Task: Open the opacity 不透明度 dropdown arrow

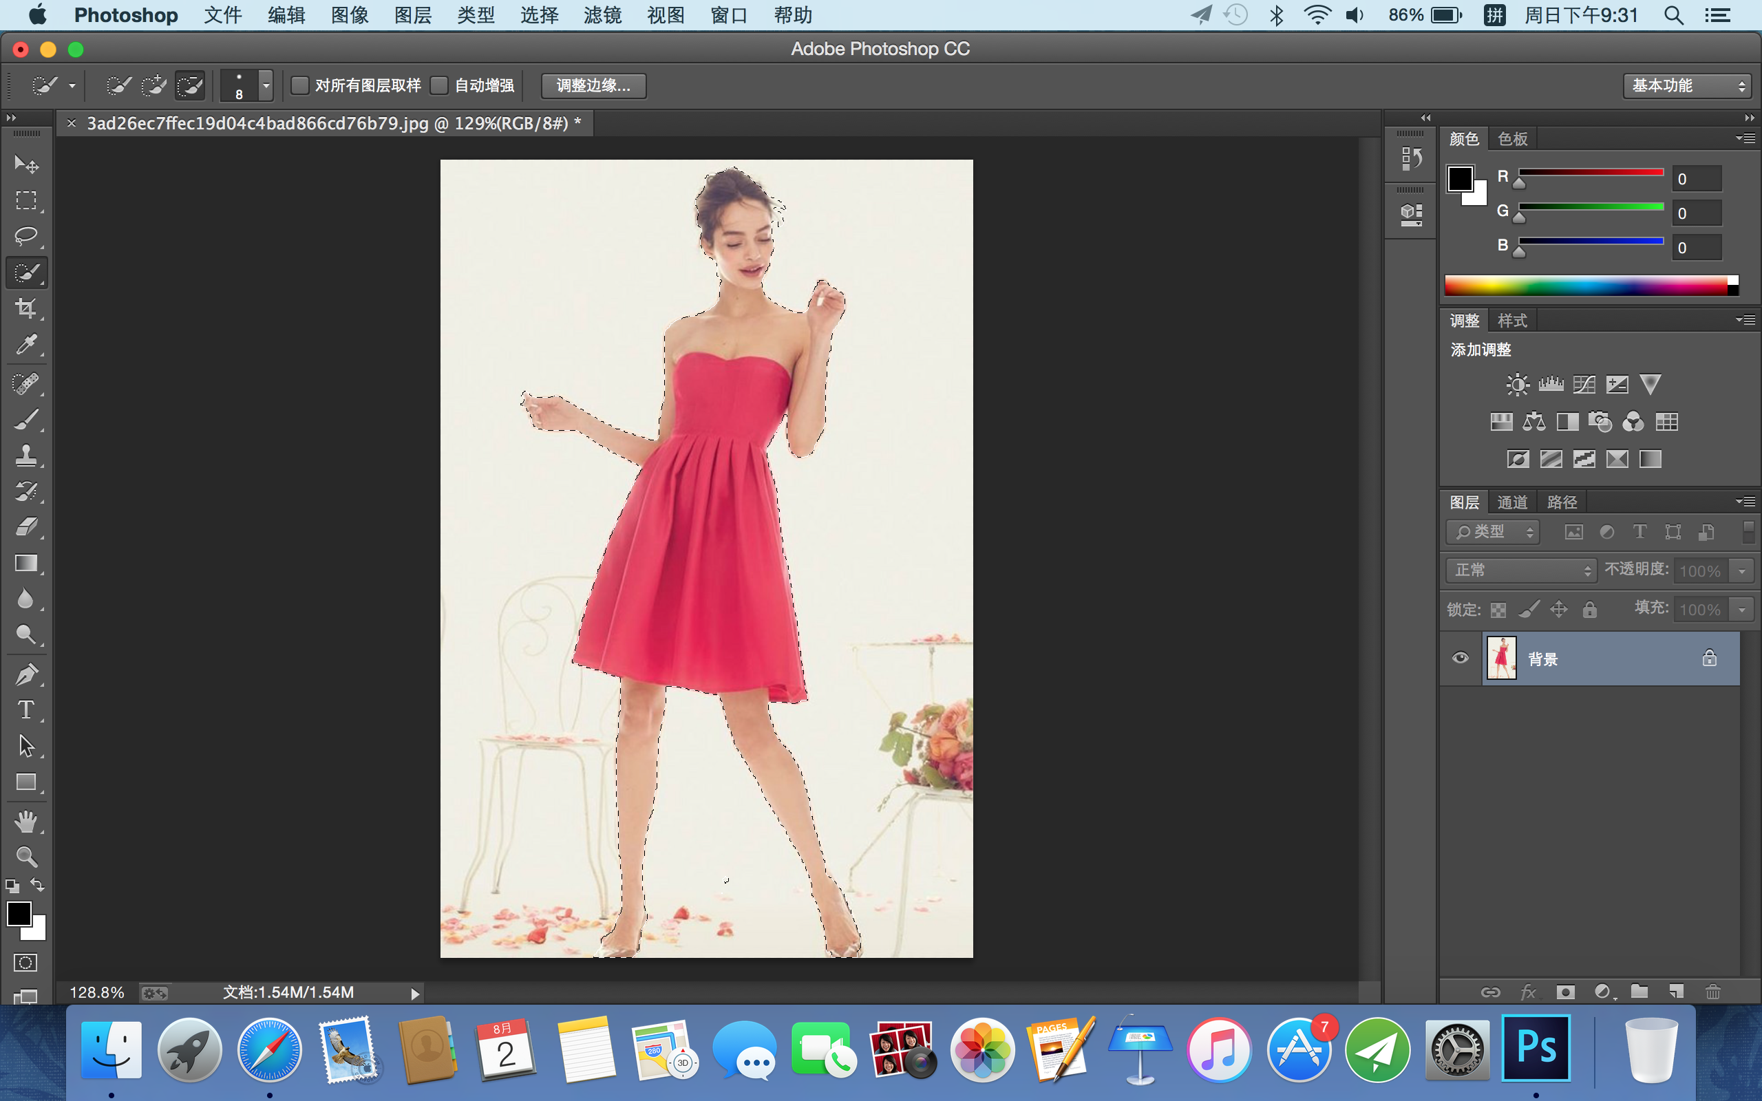Action: [x=1741, y=571]
